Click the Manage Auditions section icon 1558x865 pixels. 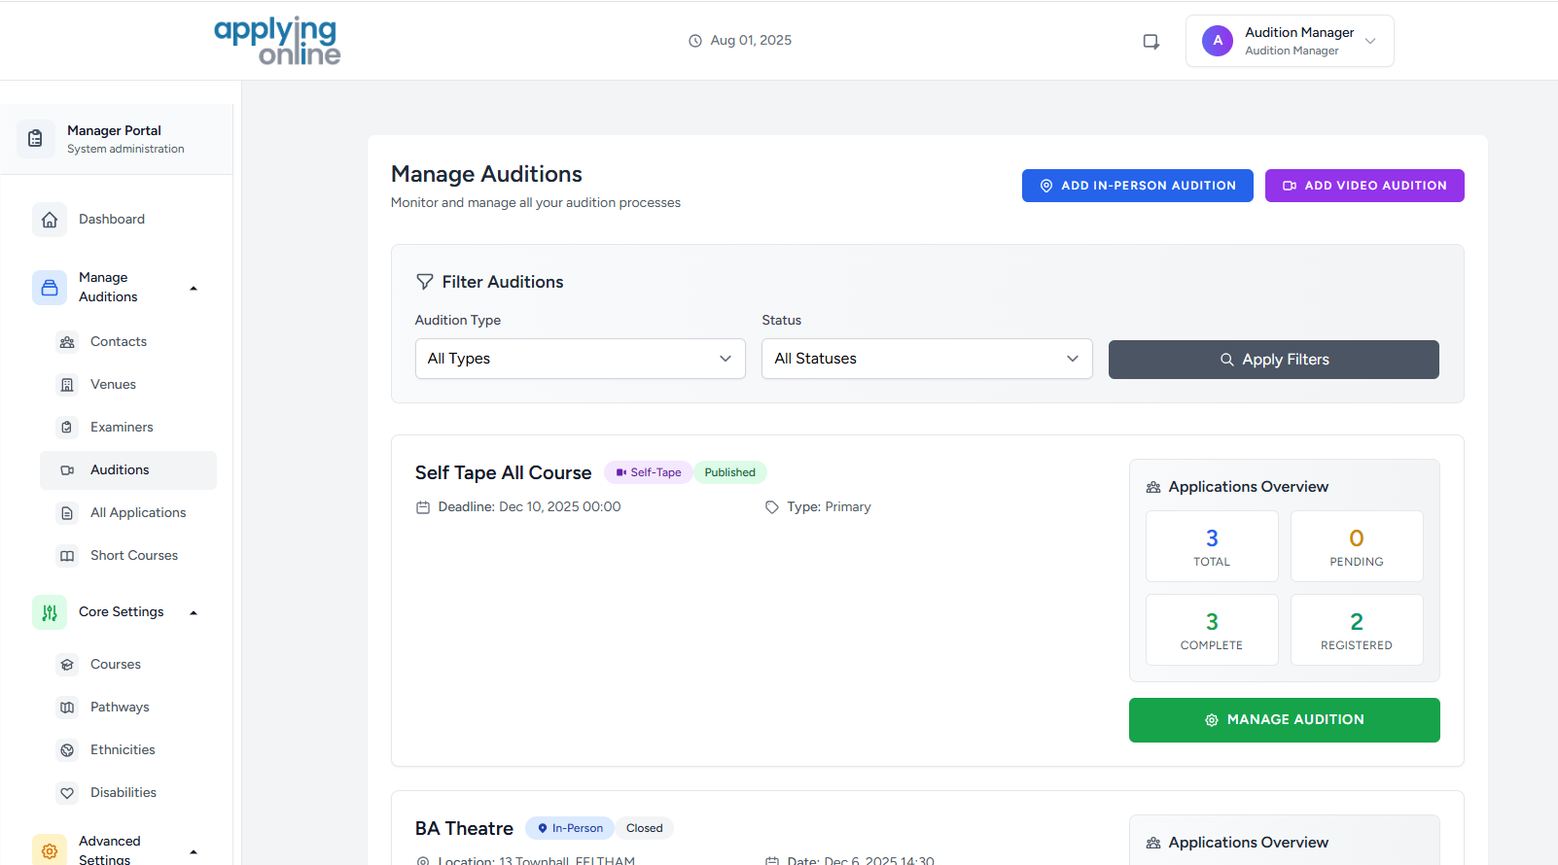pyautogui.click(x=50, y=288)
